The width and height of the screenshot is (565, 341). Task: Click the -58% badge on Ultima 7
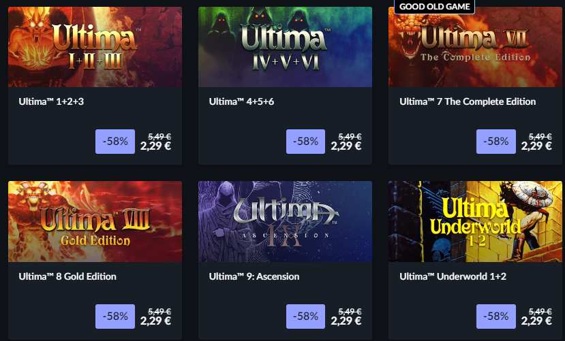(x=495, y=142)
